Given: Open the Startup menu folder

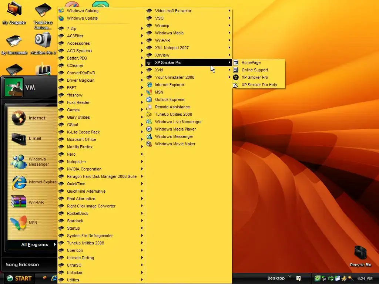Looking at the screenshot, I should click(101, 228).
